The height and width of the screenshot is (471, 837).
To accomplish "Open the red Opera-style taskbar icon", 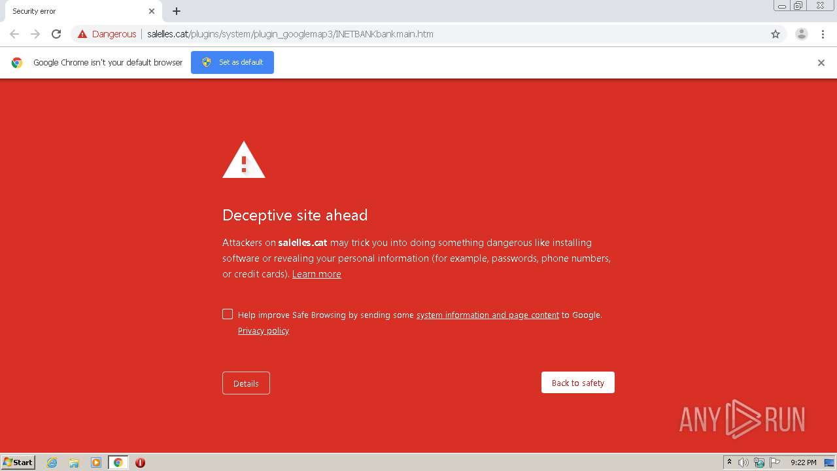I will (x=140, y=462).
